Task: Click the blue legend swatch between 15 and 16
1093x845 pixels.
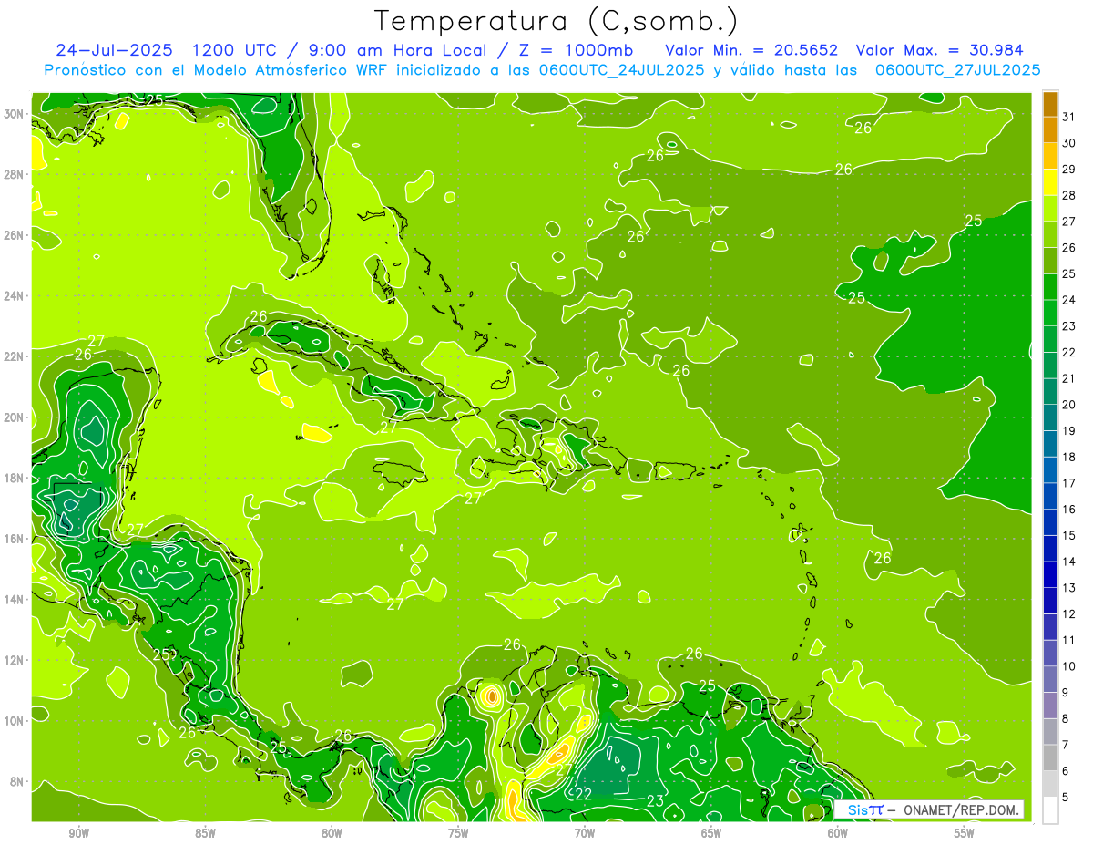Action: tap(1050, 522)
